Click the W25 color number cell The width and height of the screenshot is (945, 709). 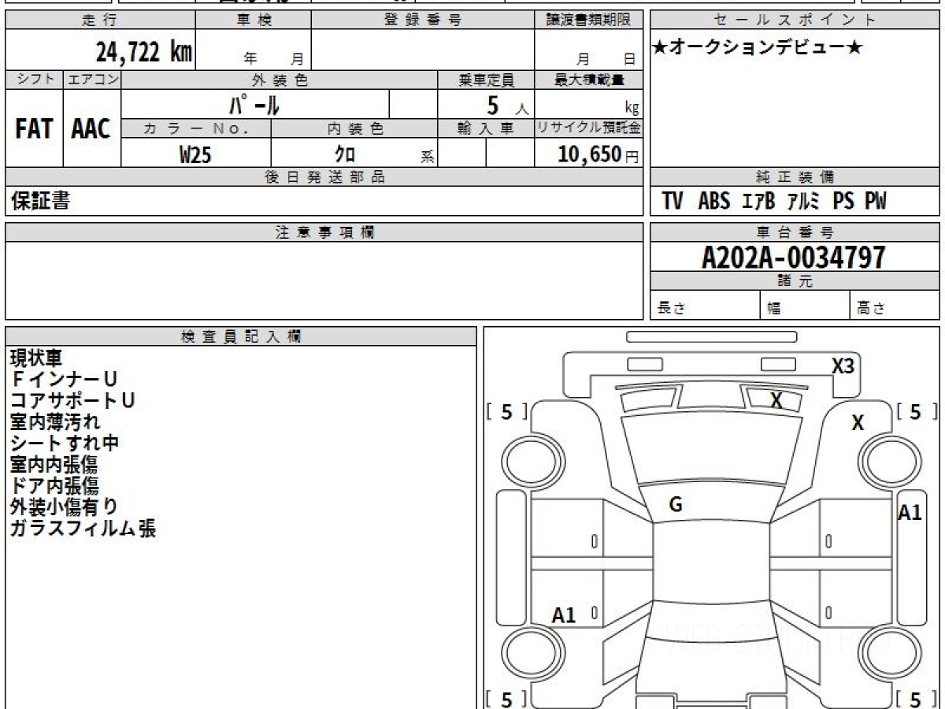tap(195, 154)
